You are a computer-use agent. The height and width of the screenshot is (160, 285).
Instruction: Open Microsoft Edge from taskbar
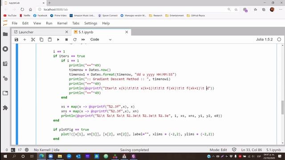[x=41, y=156]
